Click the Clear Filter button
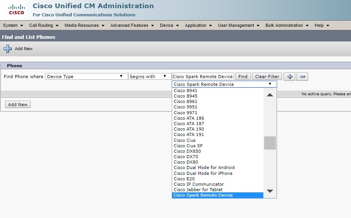The height and width of the screenshot is (218, 351). click(x=267, y=77)
